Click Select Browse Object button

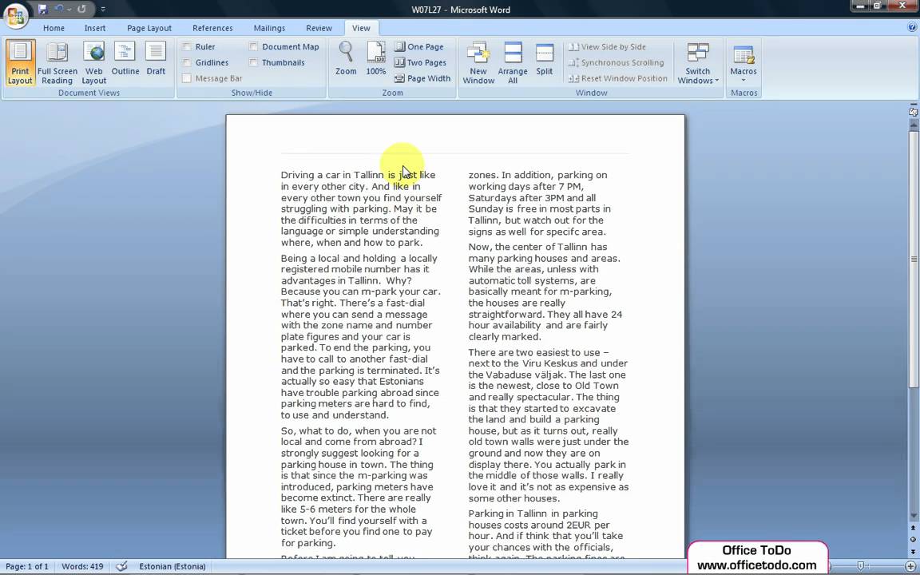click(914, 539)
